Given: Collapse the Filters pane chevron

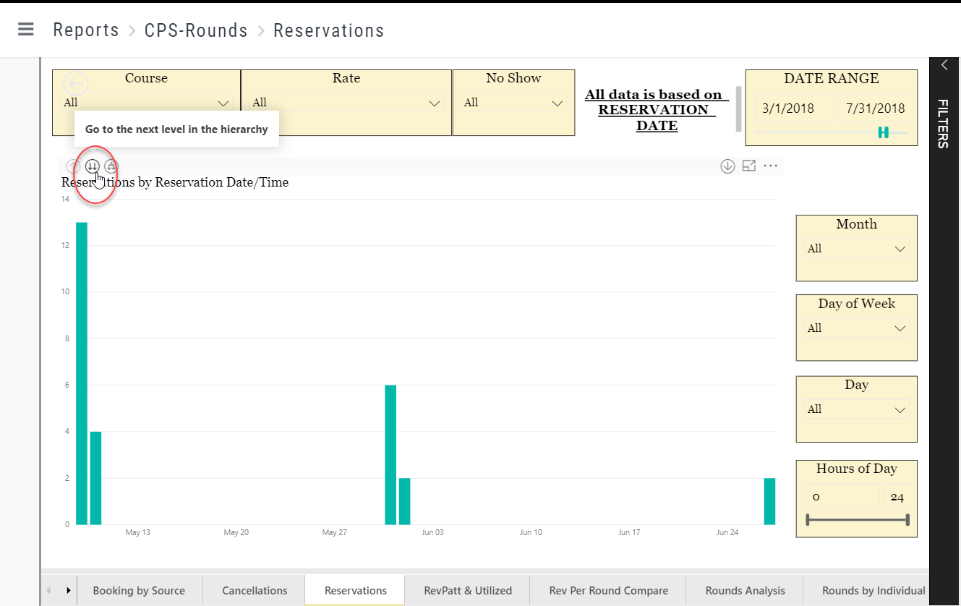Looking at the screenshot, I should point(944,64).
